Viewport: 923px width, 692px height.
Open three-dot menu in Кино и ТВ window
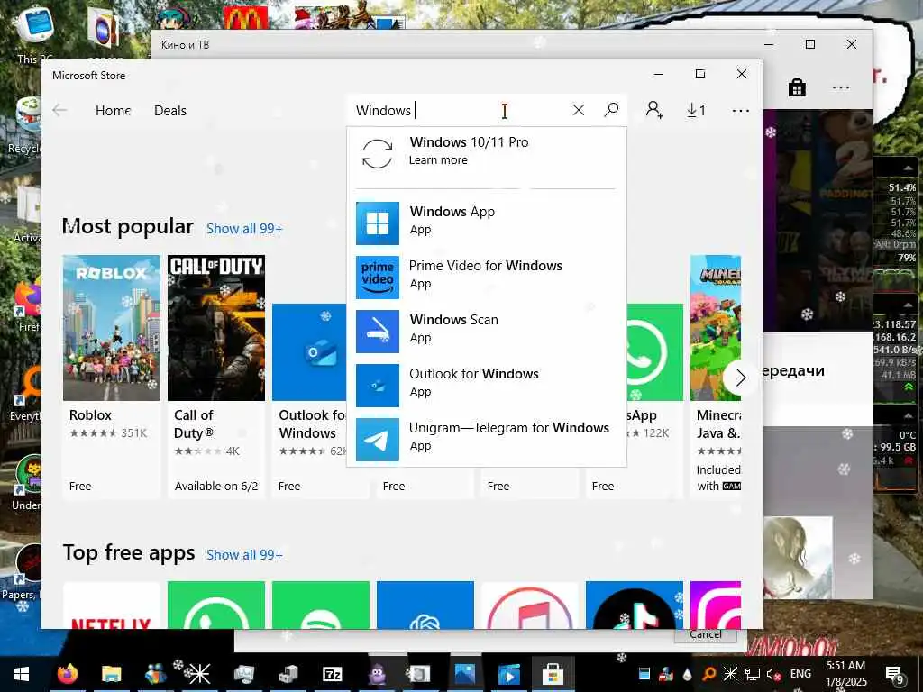click(x=841, y=87)
